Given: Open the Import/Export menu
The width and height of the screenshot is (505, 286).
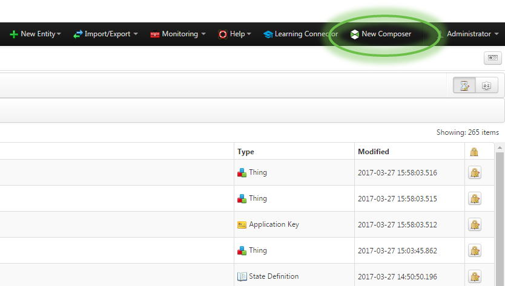Looking at the screenshot, I should (105, 34).
